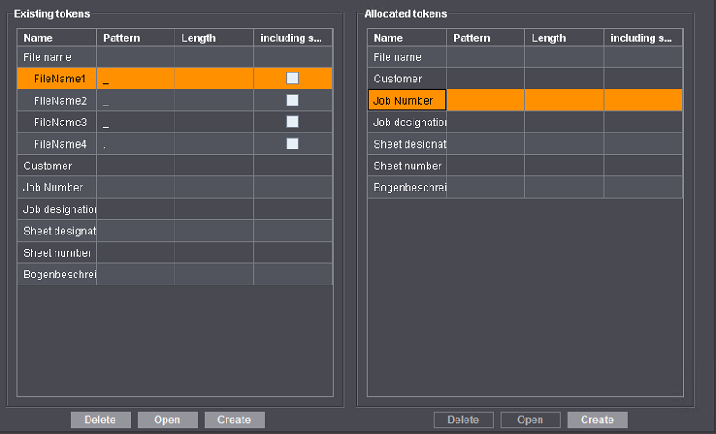
Task: Select Job designation row in Allocated tokens
Action: click(x=525, y=123)
